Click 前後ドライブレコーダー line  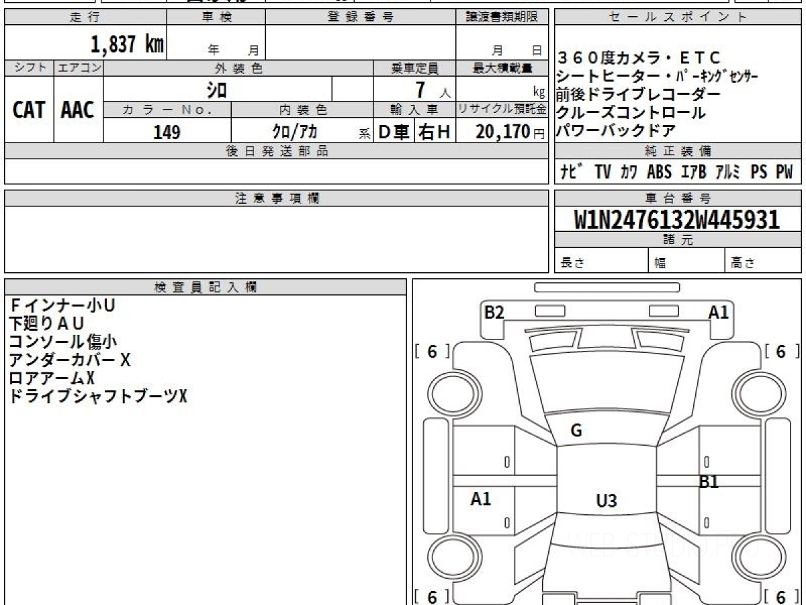(639, 94)
